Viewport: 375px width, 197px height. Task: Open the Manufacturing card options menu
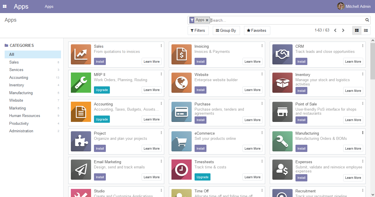click(363, 133)
